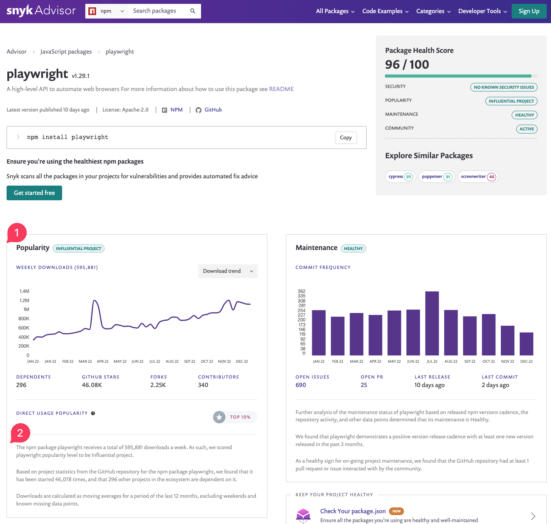
Task: Open the Developer Tools menu
Action: (x=482, y=11)
